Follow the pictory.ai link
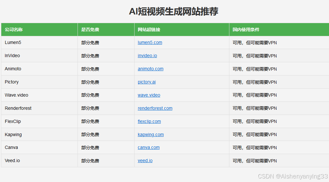The width and height of the screenshot is (329, 182). (147, 82)
